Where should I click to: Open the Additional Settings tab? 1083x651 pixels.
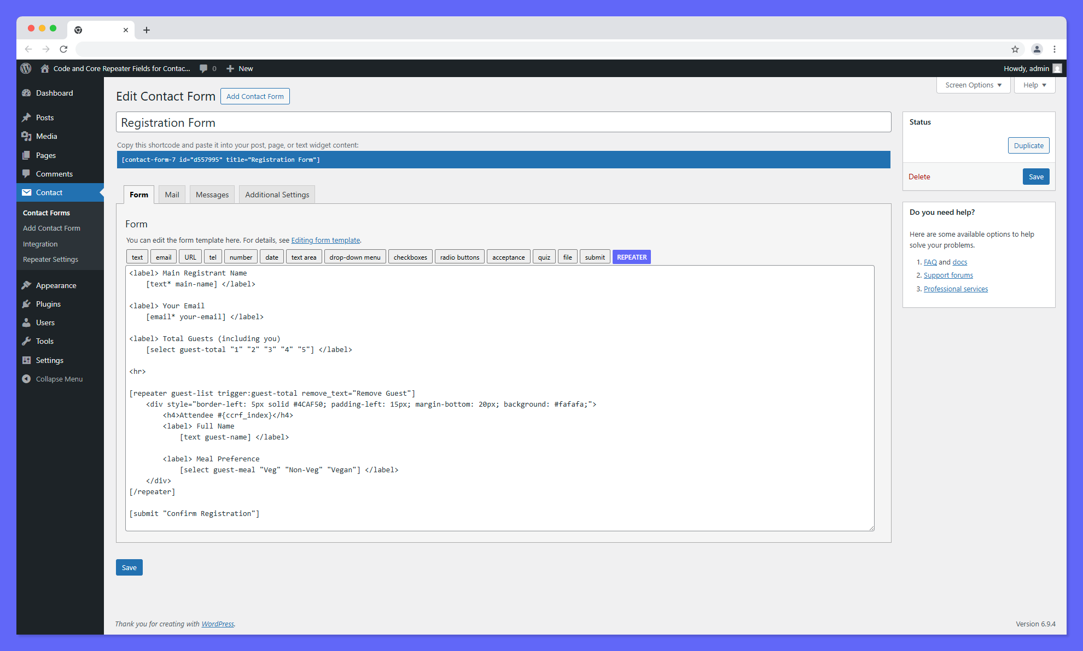[x=277, y=195]
